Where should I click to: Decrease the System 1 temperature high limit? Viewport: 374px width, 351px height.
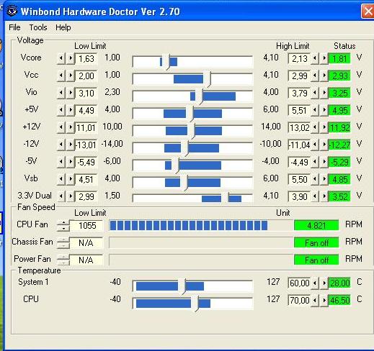(314, 283)
